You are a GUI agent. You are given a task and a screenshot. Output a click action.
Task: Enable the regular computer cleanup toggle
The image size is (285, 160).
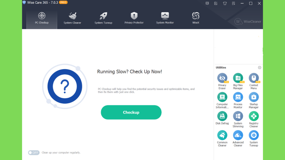pyautogui.click(x=34, y=152)
